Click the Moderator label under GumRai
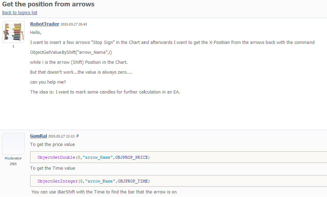This screenshot has width=327, height=197. tap(13, 158)
